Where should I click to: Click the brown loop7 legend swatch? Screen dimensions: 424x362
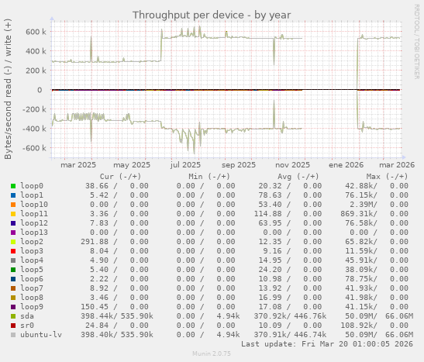(x=13, y=288)
